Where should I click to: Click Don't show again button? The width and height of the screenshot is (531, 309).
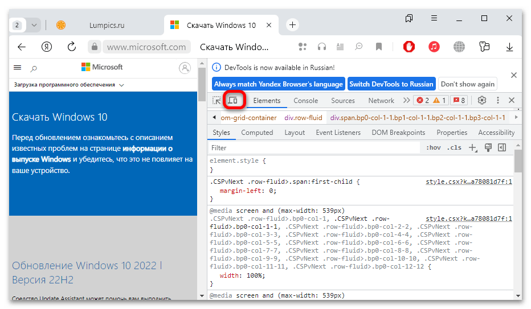point(467,84)
